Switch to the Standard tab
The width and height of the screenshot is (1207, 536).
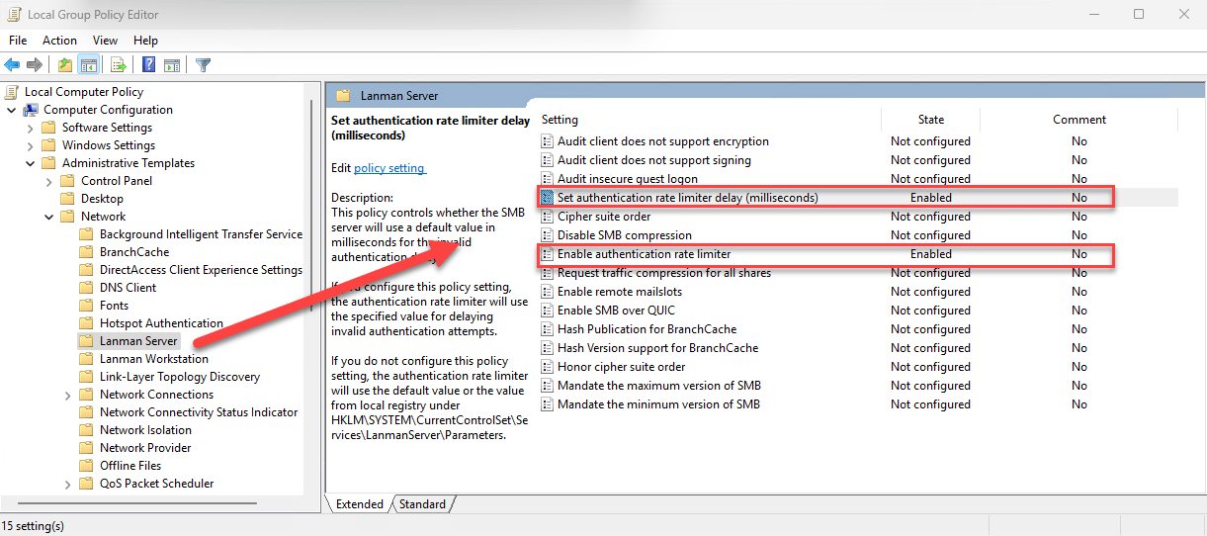click(423, 504)
